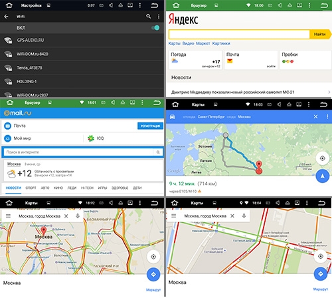Open the Карты link under Yandex search

(x=174, y=43)
